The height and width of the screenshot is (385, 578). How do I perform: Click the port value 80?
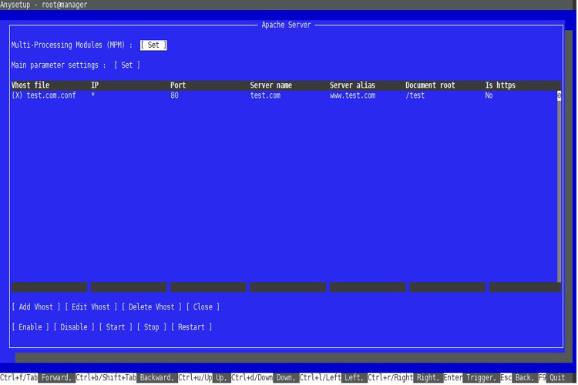pos(174,95)
